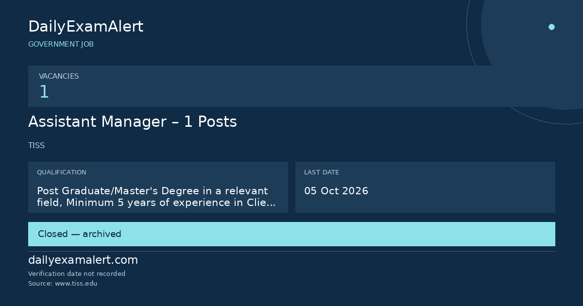Viewport: 583px width, 306px height.
Task: Click the LAST DATE label
Action: [x=322, y=172]
